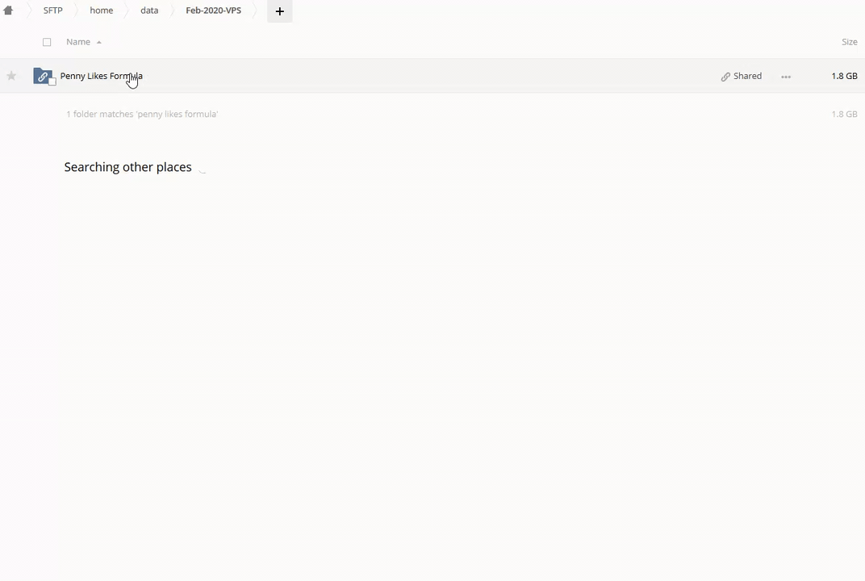Click the 1 folder matches summary text
The width and height of the screenshot is (865, 581).
142,115
